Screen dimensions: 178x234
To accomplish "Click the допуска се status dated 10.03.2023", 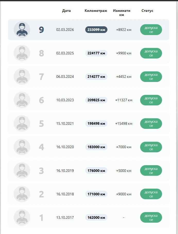I will click(151, 100).
